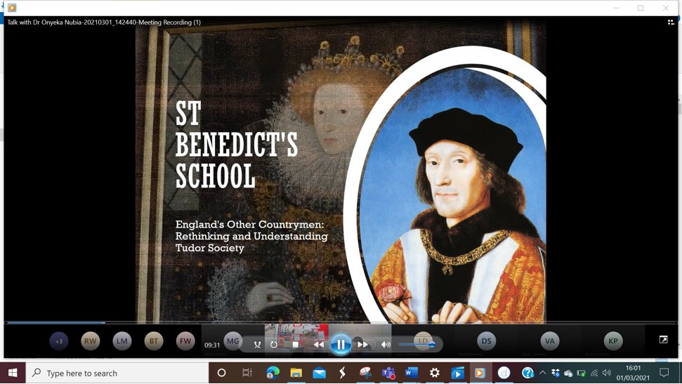Viewport: 682px width, 384px height.
Task: Select Windows Media Player taskbar icon
Action: click(480, 373)
